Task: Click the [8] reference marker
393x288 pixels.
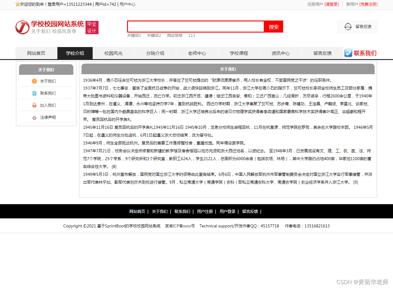Action: click(x=114, y=166)
